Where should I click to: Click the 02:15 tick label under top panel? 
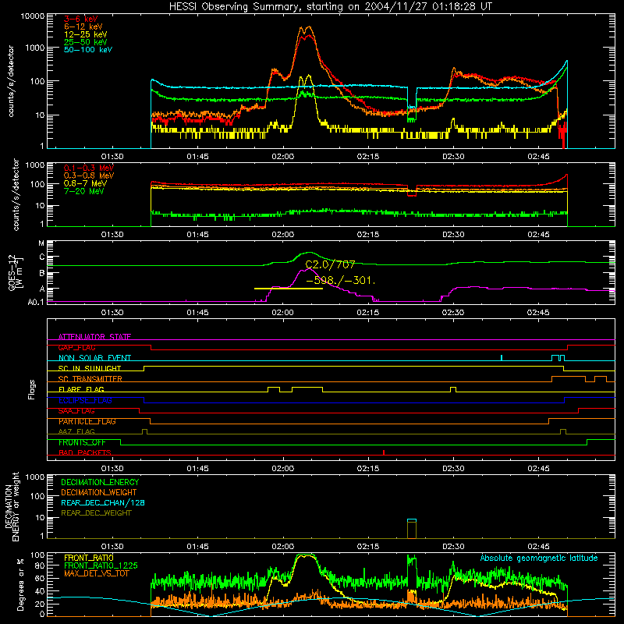click(368, 157)
